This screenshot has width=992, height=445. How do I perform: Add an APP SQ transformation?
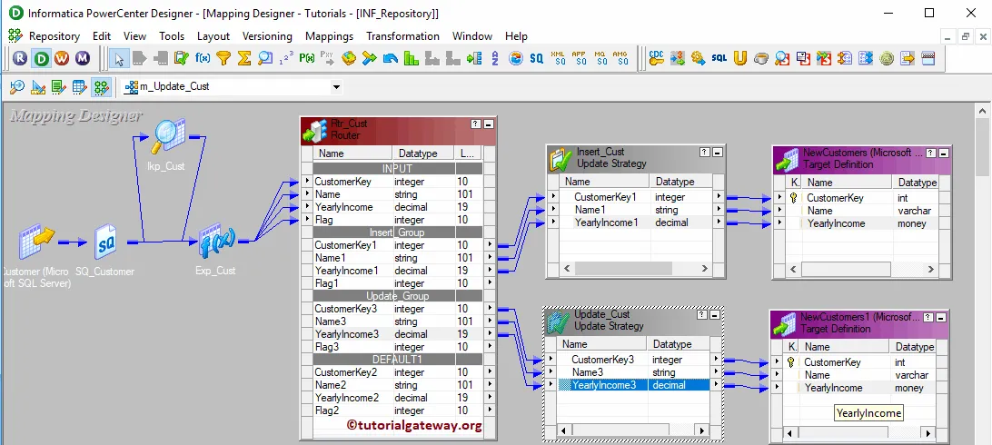click(579, 59)
